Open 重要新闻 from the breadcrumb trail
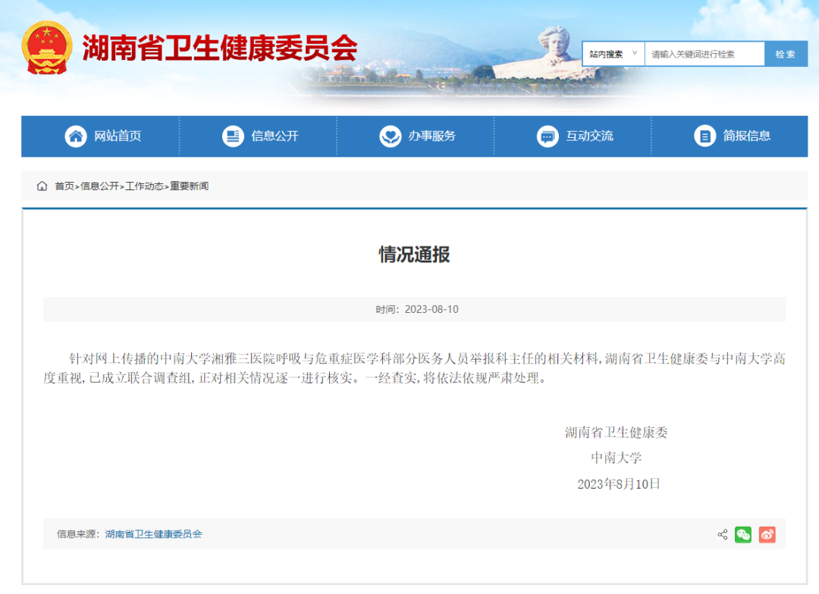Image resolution: width=819 pixels, height=594 pixels. pyautogui.click(x=189, y=186)
